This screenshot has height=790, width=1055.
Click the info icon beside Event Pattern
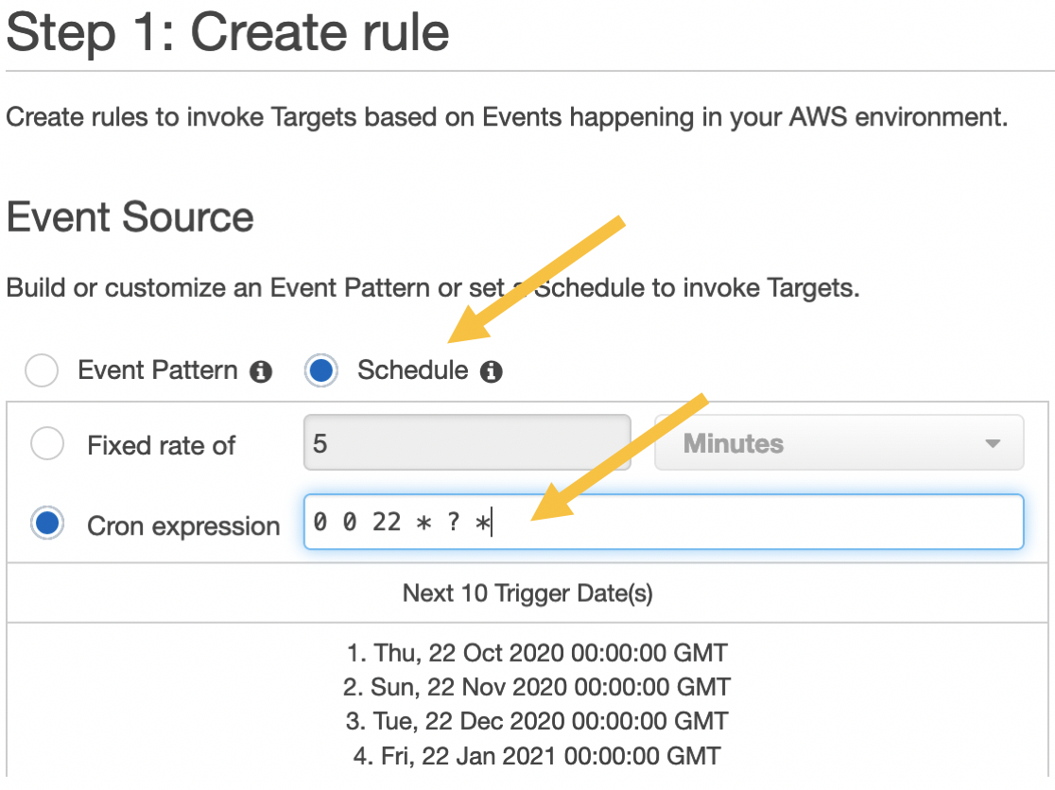[x=261, y=371]
